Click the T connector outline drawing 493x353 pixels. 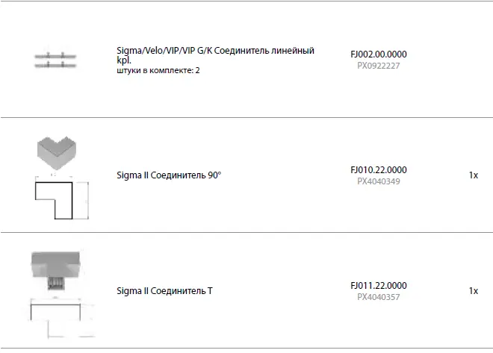58,318
